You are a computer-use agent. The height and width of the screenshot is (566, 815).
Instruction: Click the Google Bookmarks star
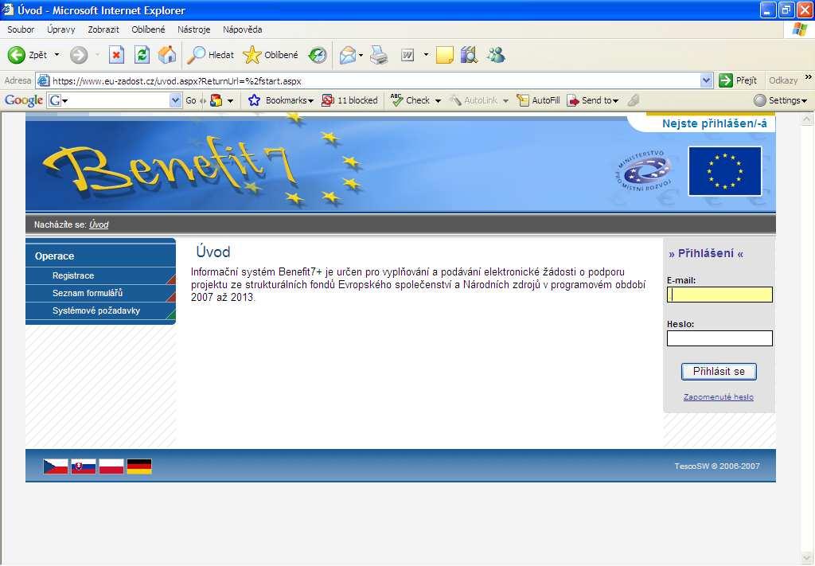click(x=254, y=100)
